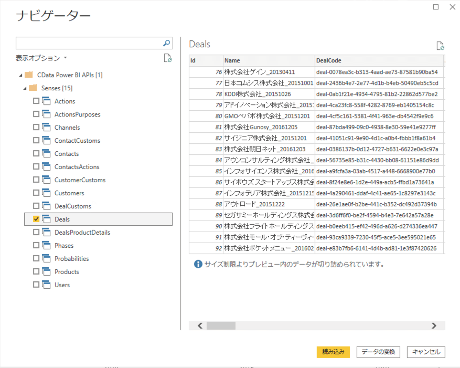
Task: Click the CData Power BI APIs folder icon
Action: coord(28,75)
